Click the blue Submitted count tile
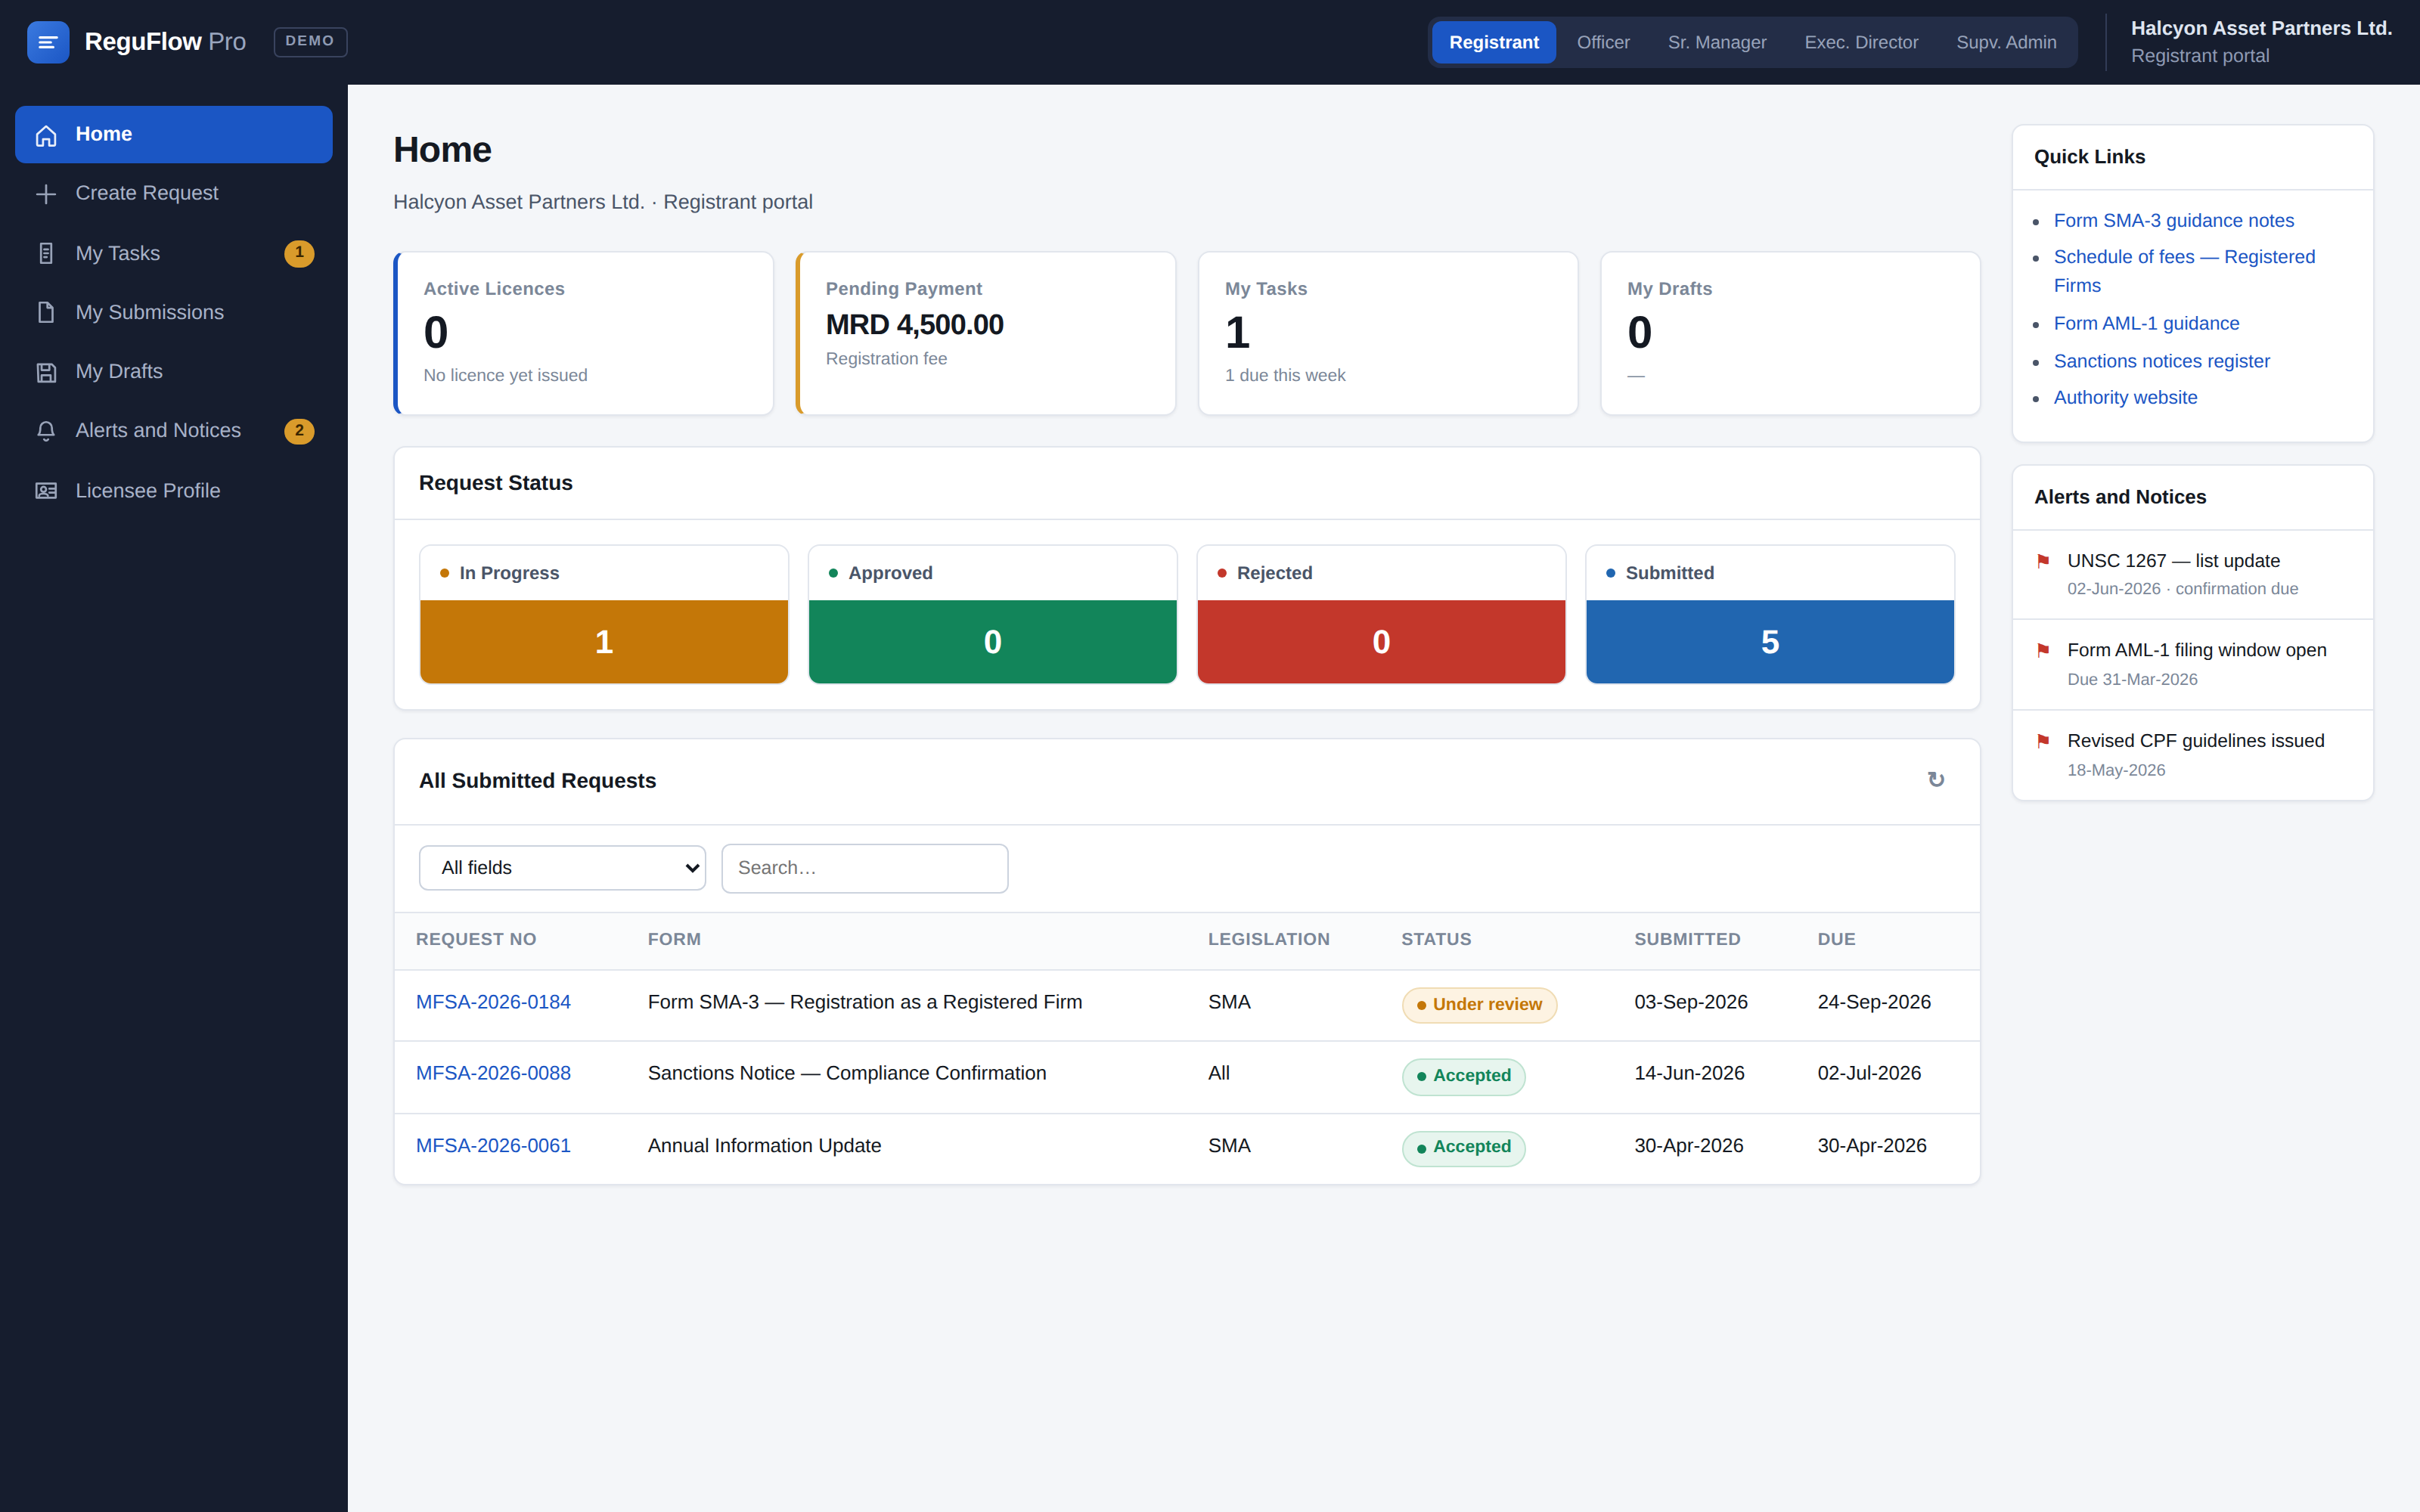Viewport: 2420px width, 1512px height. point(1770,642)
